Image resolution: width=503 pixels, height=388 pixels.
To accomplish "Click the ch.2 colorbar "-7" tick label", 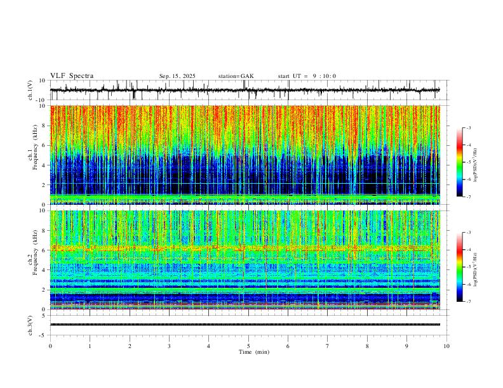I will click(x=469, y=302).
